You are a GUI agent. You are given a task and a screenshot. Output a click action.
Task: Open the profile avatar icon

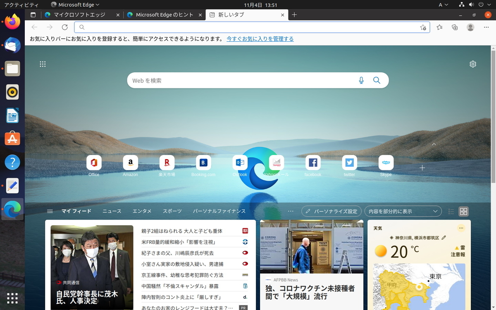click(470, 27)
